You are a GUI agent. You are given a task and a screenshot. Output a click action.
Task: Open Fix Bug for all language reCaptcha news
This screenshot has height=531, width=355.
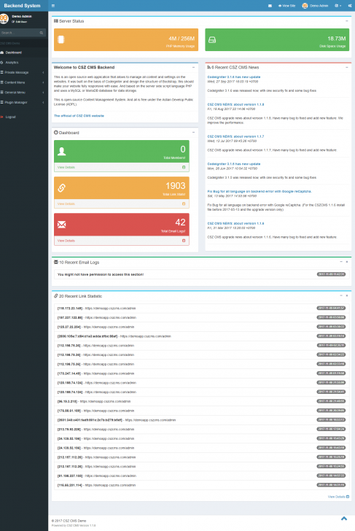260,191
